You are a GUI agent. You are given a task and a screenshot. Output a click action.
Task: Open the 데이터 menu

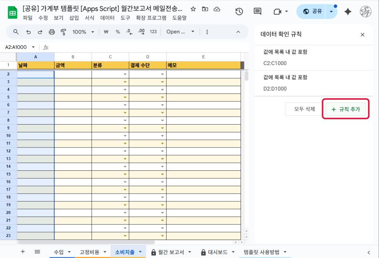tap(107, 17)
